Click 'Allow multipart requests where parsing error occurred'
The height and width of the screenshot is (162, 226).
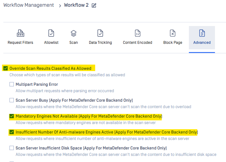click(65, 91)
